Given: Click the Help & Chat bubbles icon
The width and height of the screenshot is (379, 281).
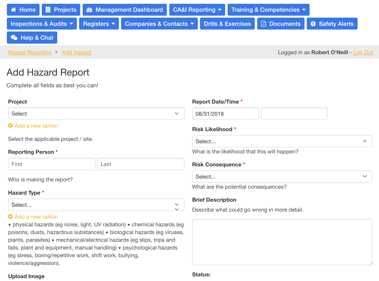Looking at the screenshot, I should (14, 38).
